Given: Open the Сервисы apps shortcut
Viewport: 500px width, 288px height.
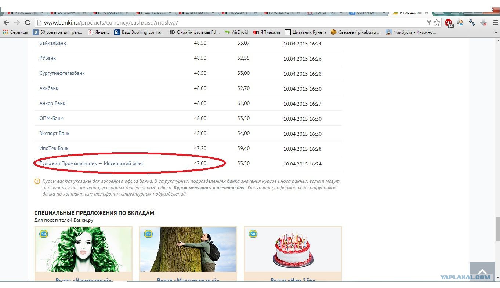Looking at the screenshot, I should tap(15, 32).
